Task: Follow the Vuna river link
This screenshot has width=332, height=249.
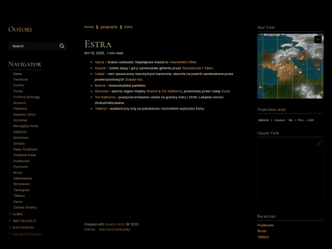Action: click(225, 91)
